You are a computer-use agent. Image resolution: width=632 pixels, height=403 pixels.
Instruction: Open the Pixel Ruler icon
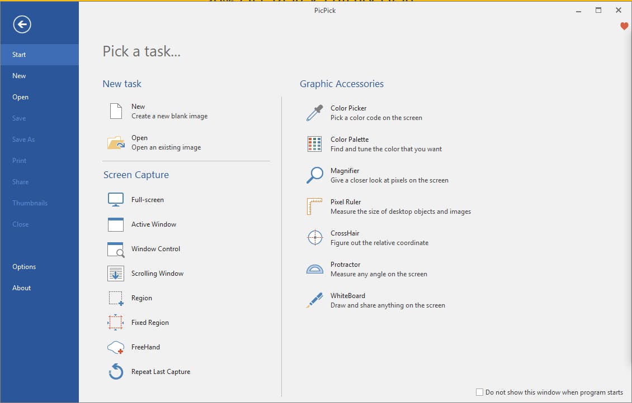click(x=315, y=207)
